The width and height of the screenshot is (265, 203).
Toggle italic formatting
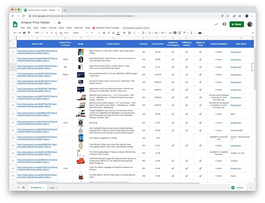pyautogui.click(x=109, y=33)
